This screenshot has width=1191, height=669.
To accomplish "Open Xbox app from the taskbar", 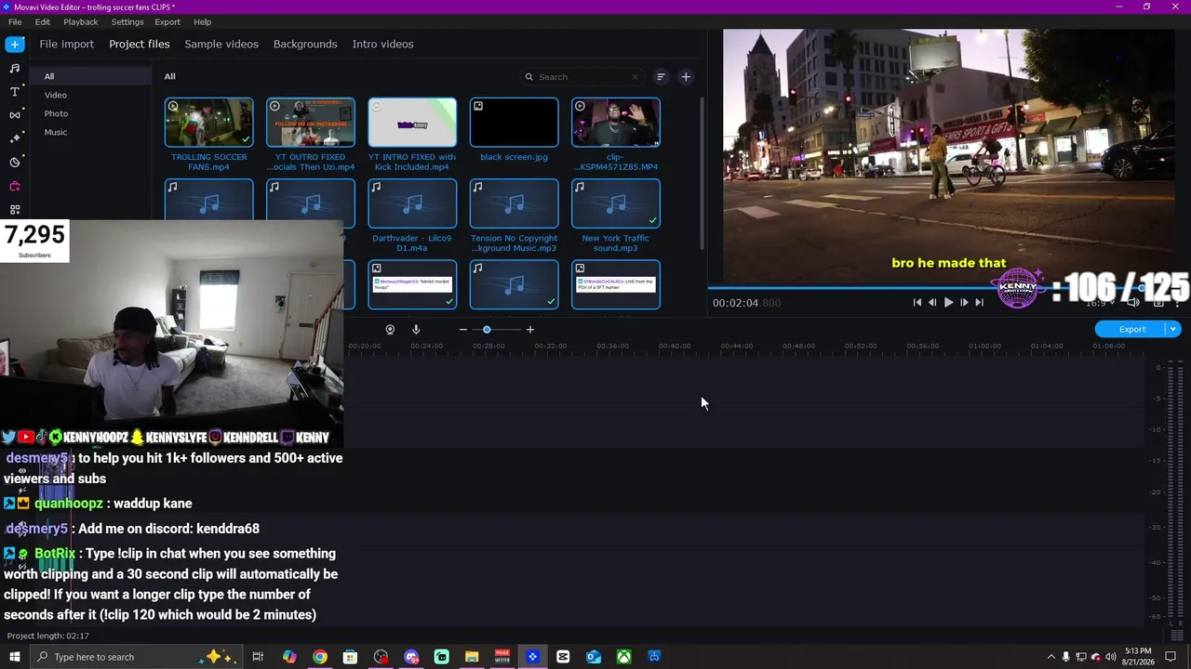I will tap(623, 657).
